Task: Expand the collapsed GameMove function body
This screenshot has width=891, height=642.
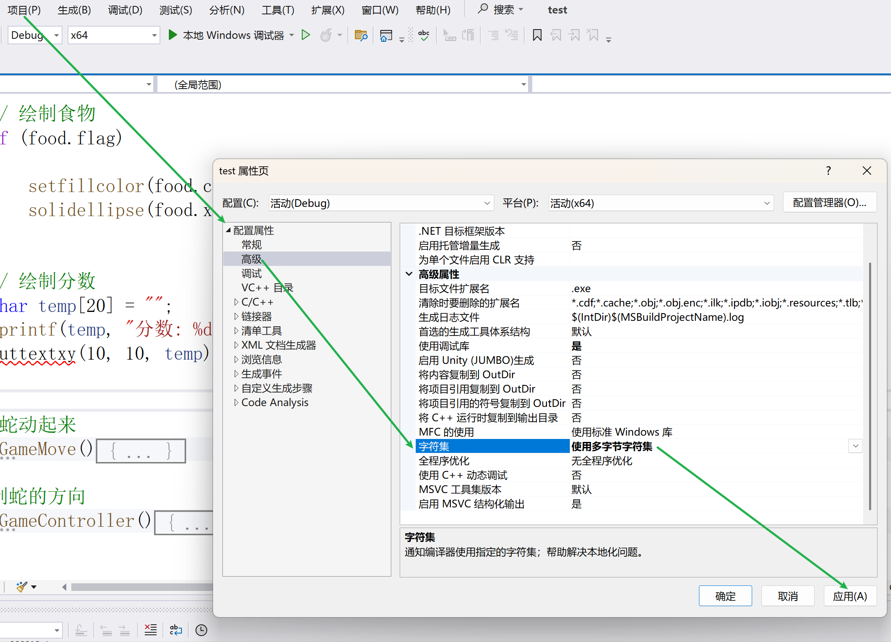Action: [x=141, y=450]
